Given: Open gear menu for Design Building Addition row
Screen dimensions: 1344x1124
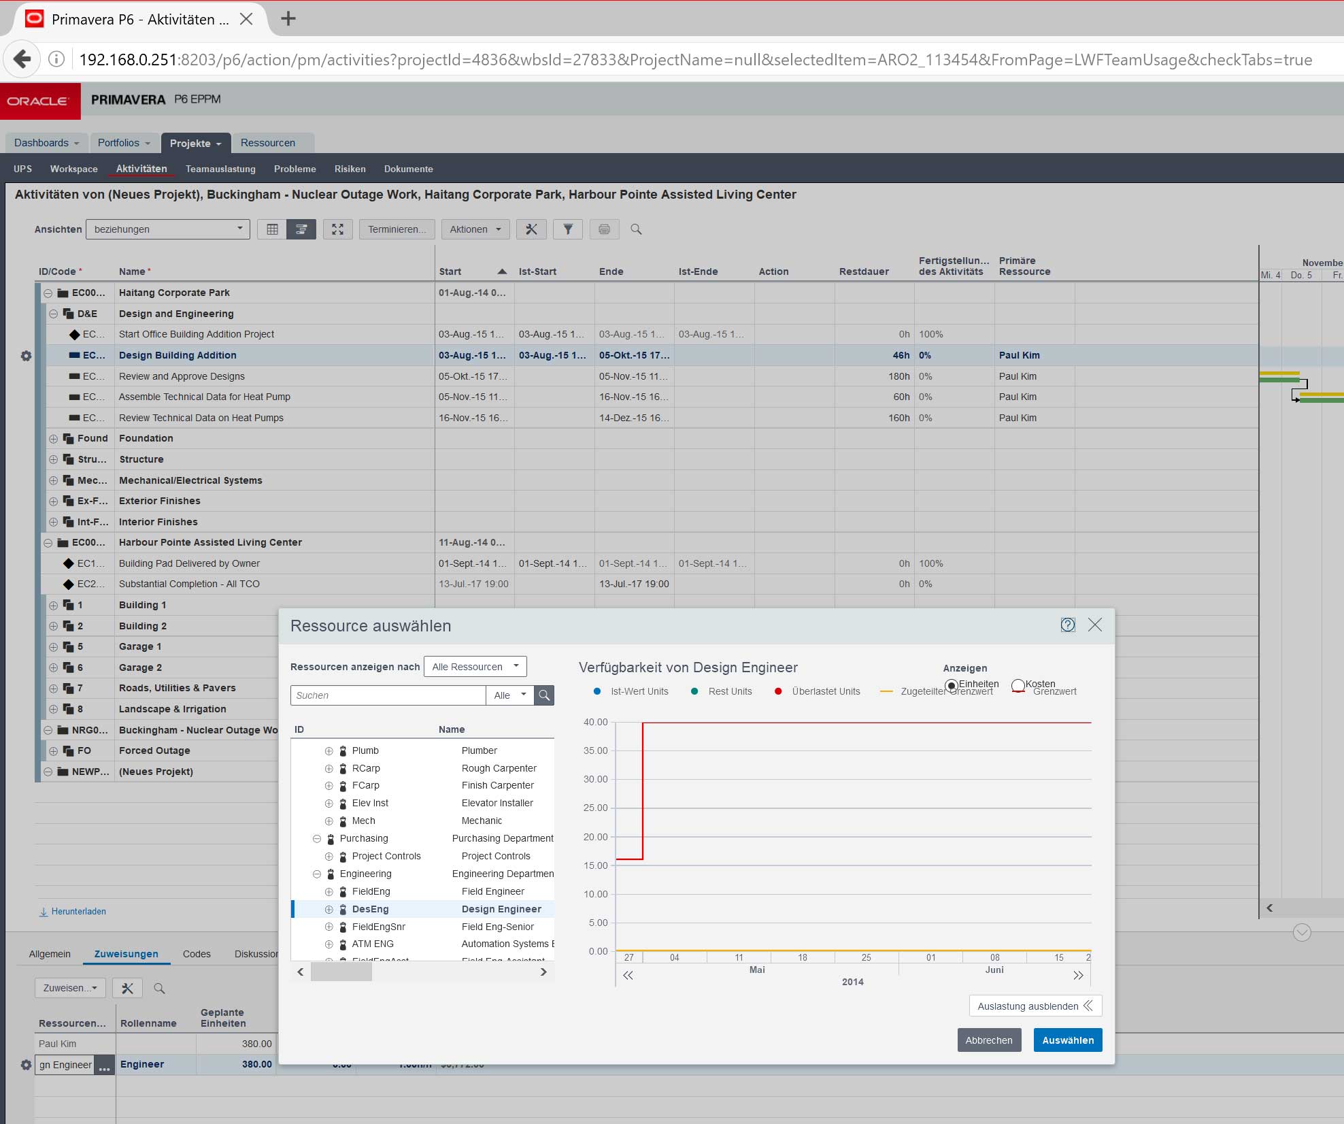Looking at the screenshot, I should click(26, 356).
